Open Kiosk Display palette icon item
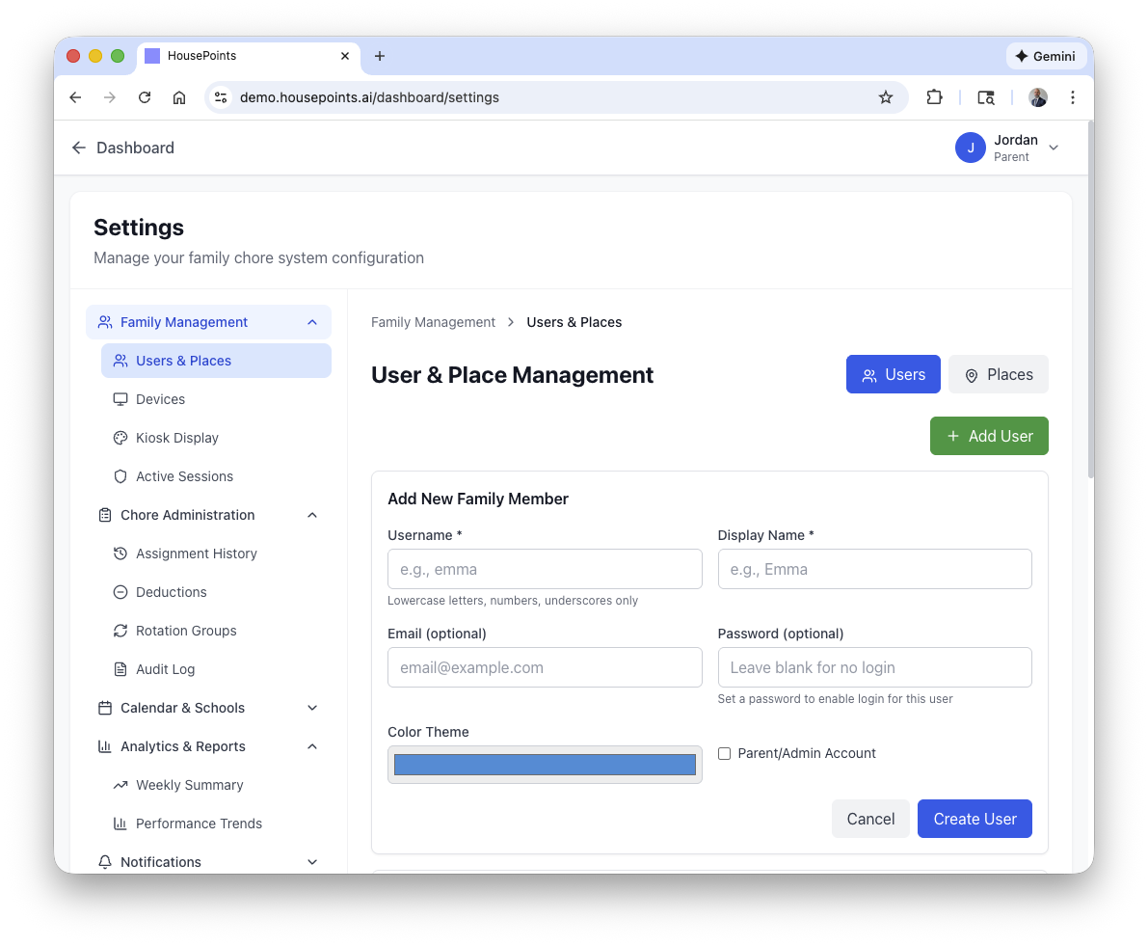This screenshot has height=945, width=1148. [120, 438]
